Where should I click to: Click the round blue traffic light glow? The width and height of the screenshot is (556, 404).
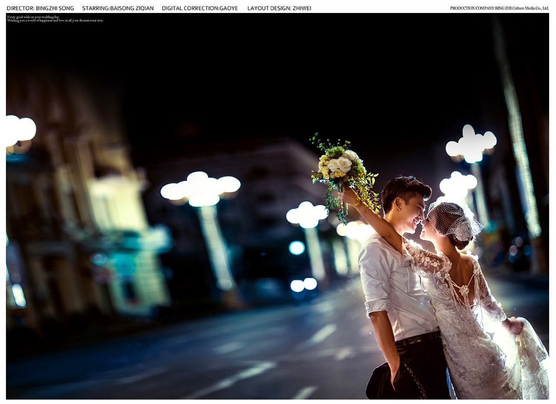click(x=297, y=247)
